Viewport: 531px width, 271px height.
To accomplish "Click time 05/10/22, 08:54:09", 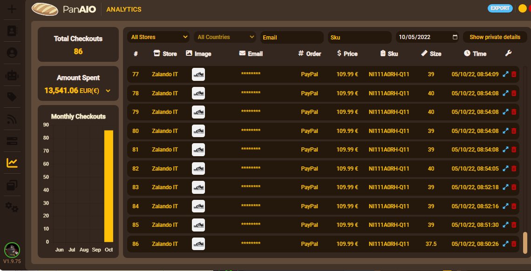I will click(475, 74).
